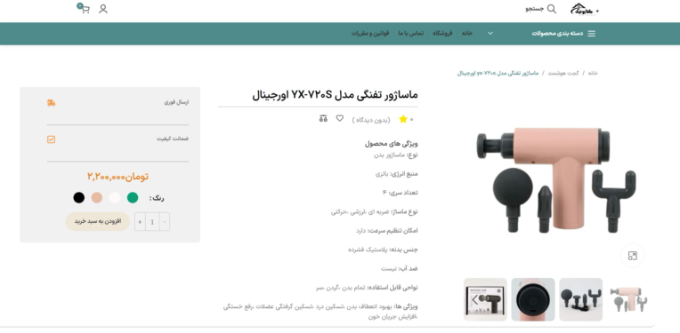
Task: Click the ارسال فوری text
Action: click(x=176, y=102)
